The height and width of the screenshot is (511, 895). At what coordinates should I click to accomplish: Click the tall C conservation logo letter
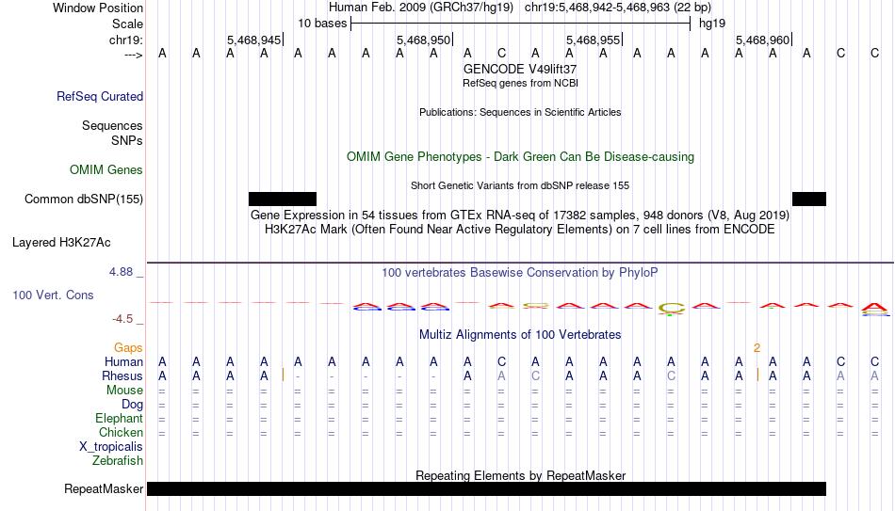pyautogui.click(x=671, y=309)
